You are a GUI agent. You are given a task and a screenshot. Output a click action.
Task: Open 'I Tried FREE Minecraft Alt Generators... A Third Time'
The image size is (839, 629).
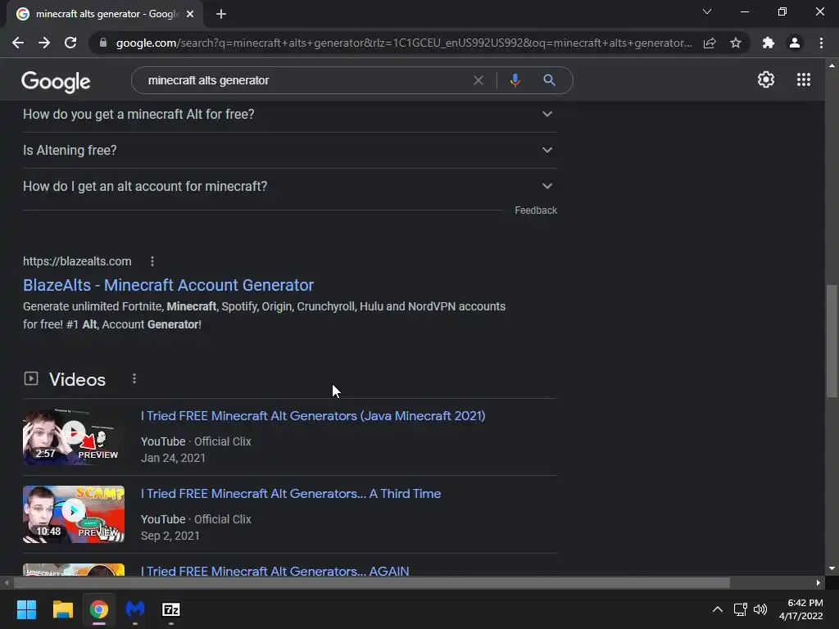point(291,494)
